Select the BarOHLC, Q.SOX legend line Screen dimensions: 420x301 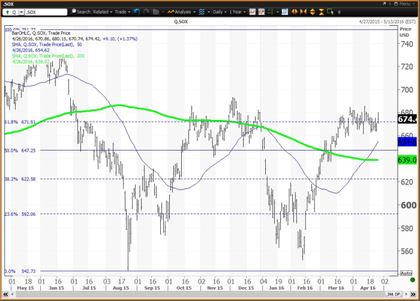(x=41, y=33)
